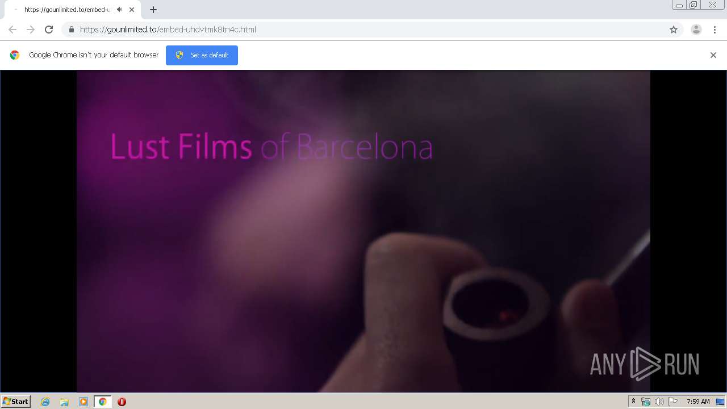Screen dimensions: 727x409
Task: Open the network tray icon
Action: [646, 402]
